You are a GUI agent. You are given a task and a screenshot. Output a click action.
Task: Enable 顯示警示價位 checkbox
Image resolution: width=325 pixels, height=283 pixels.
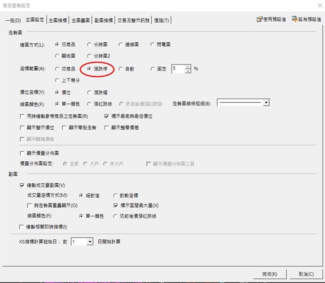coord(22,127)
